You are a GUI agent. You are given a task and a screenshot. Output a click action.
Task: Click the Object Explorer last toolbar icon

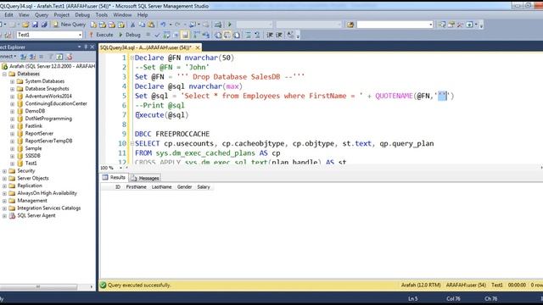[x=69, y=57]
